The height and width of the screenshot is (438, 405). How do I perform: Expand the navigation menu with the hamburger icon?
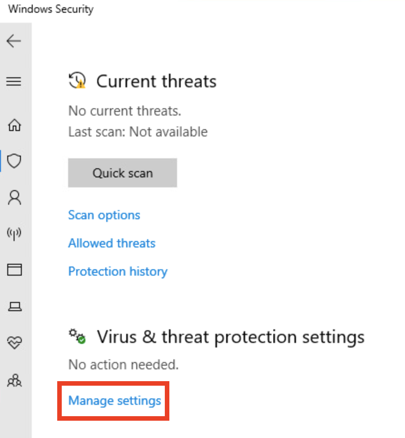coord(14,81)
